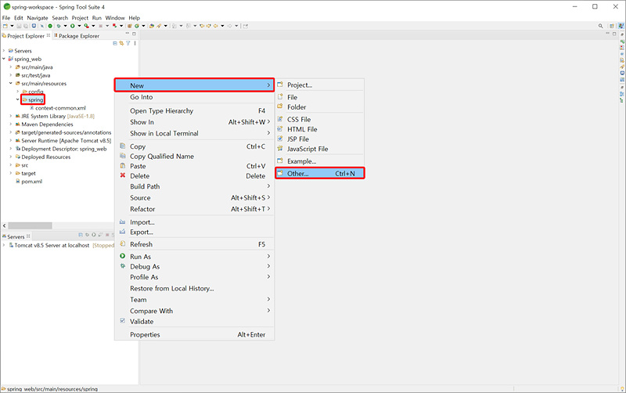Click the Search flashlight toolbar icon
The width and height of the screenshot is (626, 393).
[x=159, y=26]
